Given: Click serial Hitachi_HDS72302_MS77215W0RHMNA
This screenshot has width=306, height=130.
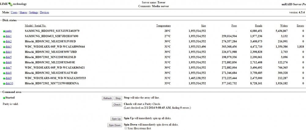Looking at the screenshot, I should 52,84.
